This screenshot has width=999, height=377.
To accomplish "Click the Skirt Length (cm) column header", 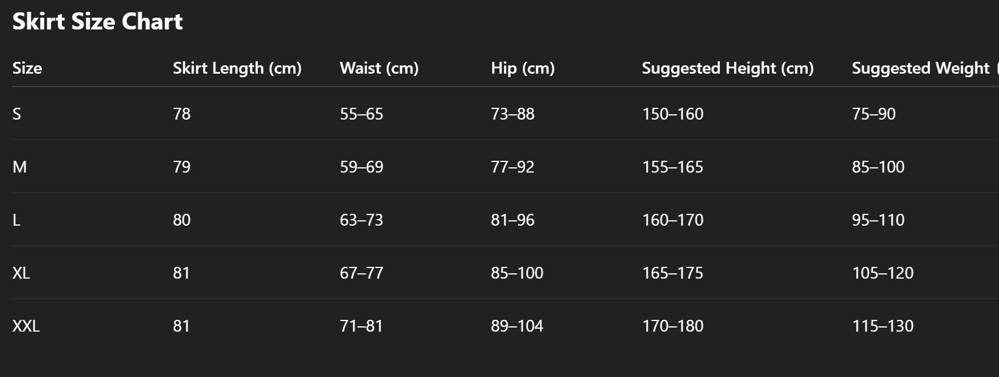I will point(237,68).
